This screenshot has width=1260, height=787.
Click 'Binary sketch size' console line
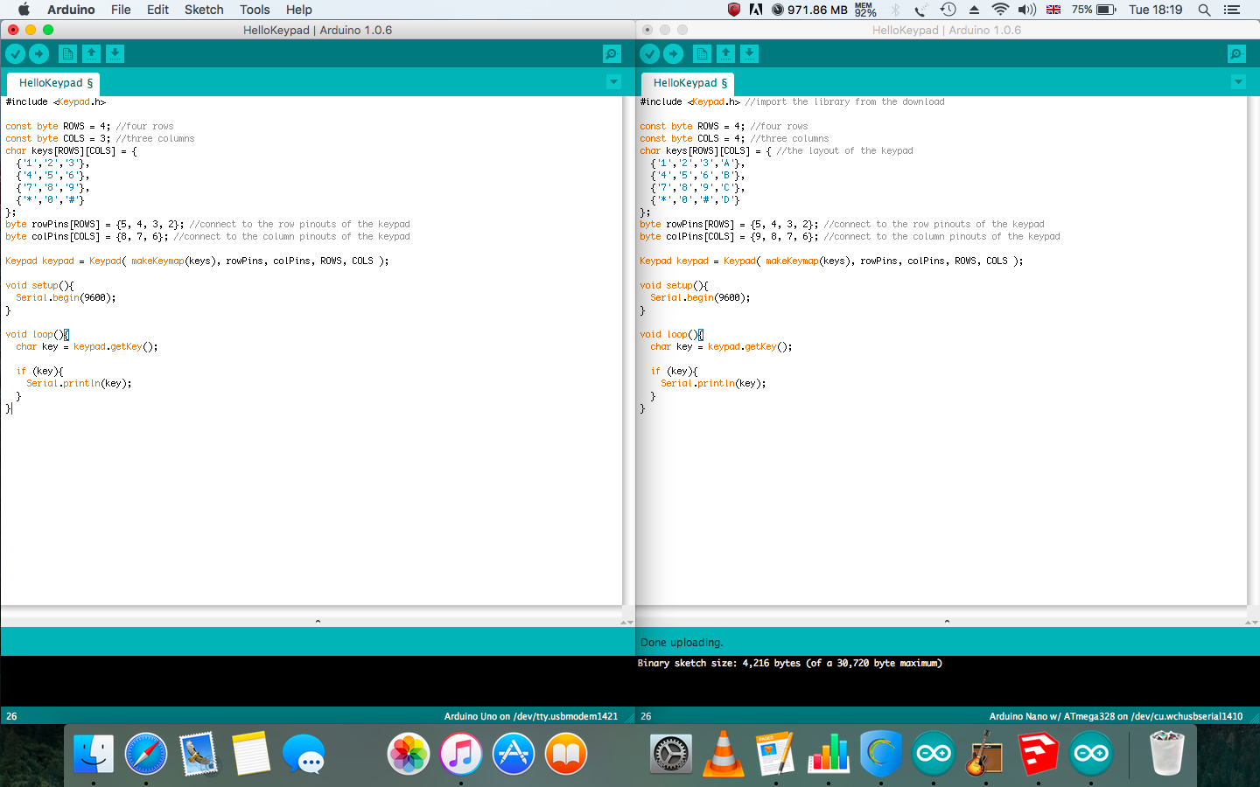coord(790,664)
